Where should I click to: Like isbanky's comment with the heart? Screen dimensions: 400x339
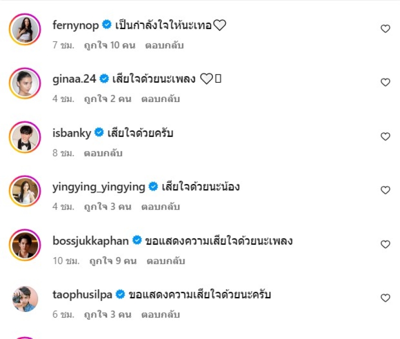(385, 136)
